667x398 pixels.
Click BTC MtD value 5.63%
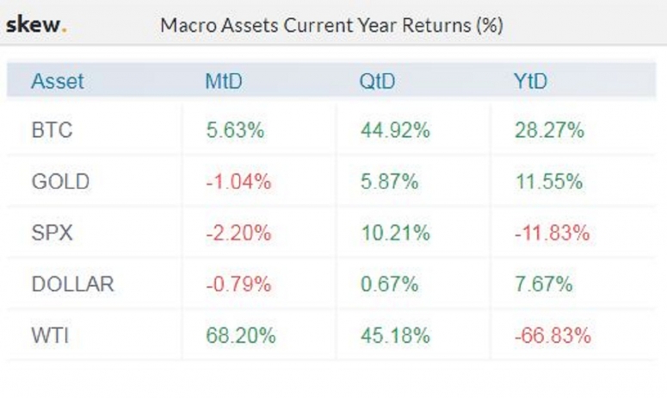click(x=235, y=130)
